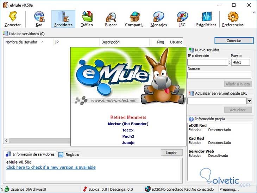Sort by Nombre del servidor column
Image resolution: width=257 pixels, height=193 pixels.
(28, 42)
